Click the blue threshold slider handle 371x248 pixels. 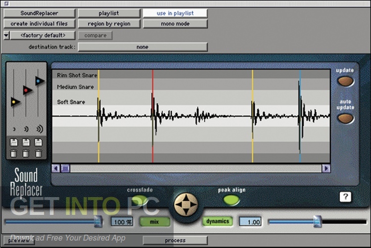pos(40,81)
